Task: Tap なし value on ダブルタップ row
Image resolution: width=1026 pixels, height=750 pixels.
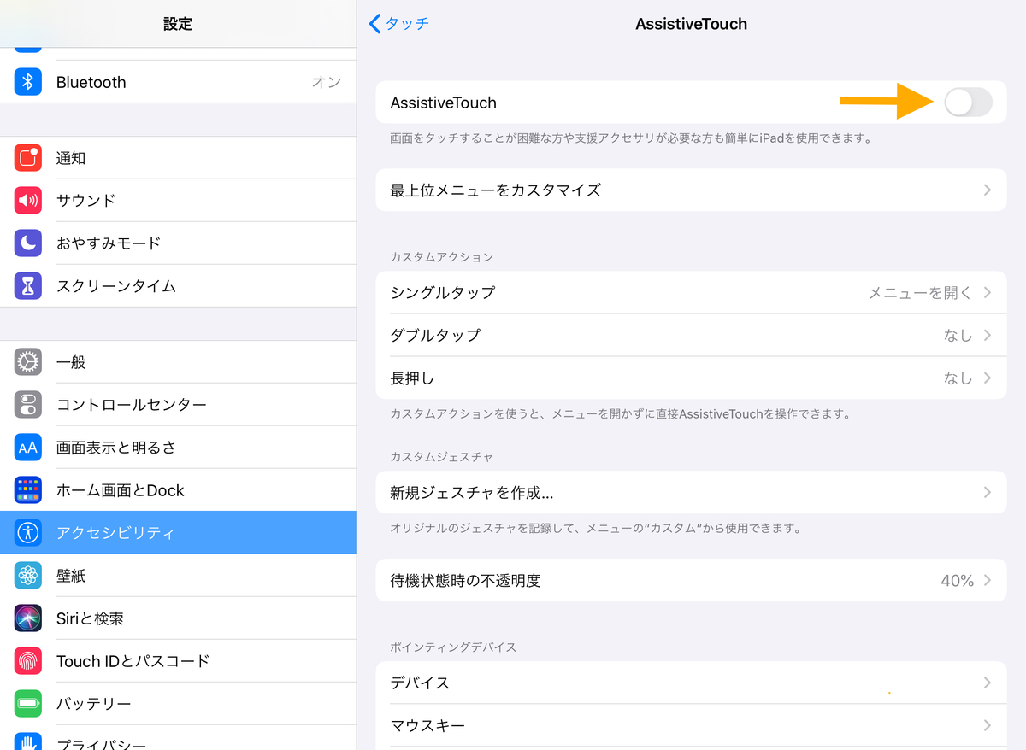Action: pos(958,335)
